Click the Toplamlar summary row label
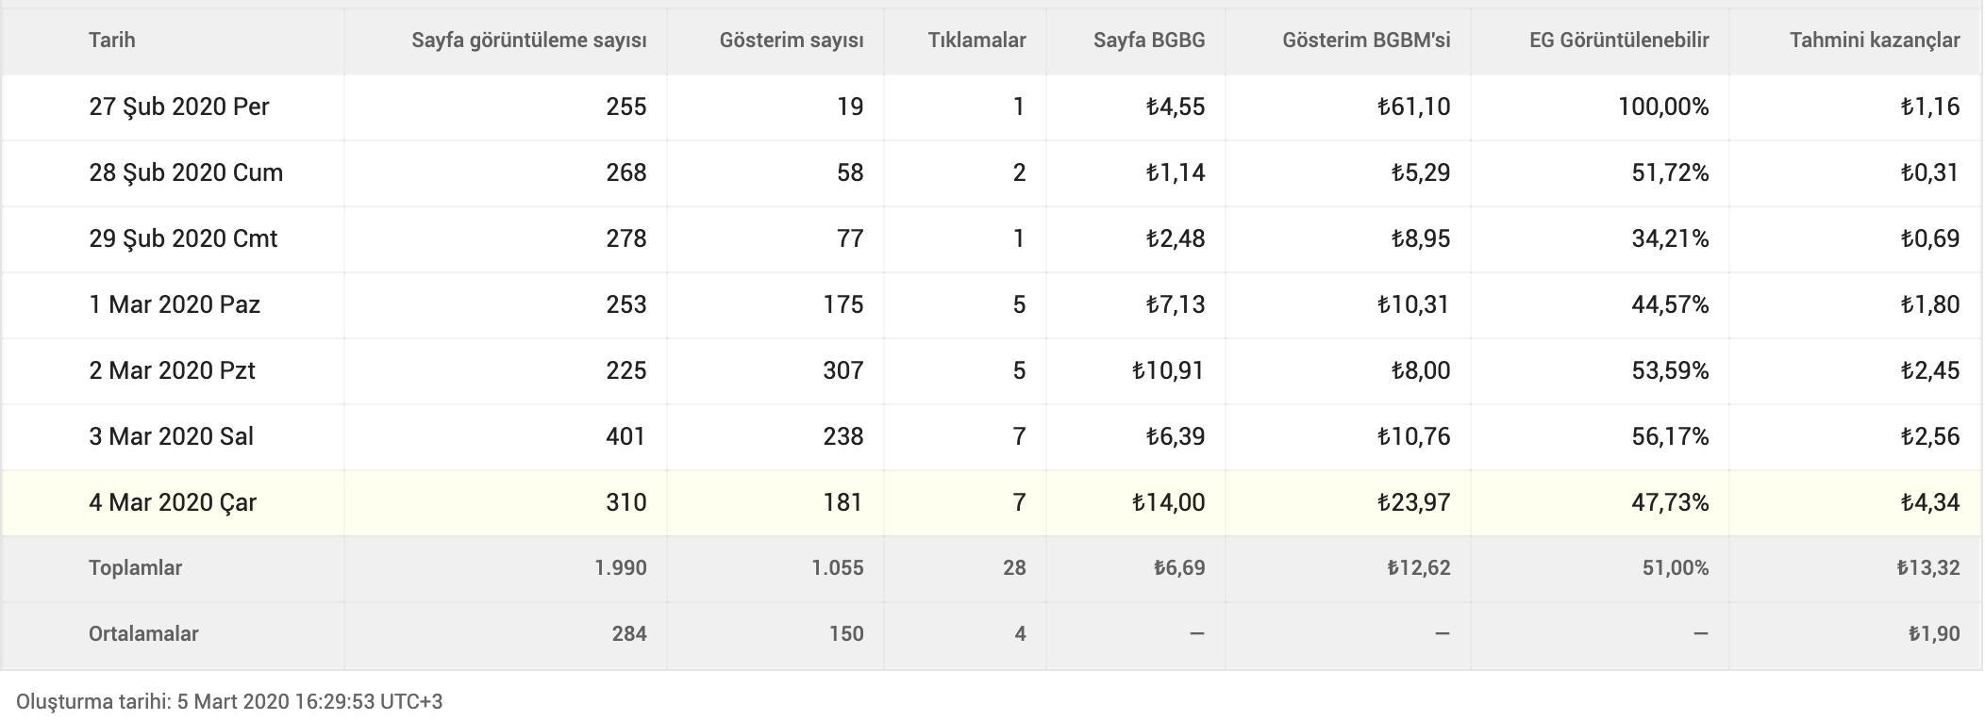This screenshot has width=1985, height=720. [x=135, y=567]
